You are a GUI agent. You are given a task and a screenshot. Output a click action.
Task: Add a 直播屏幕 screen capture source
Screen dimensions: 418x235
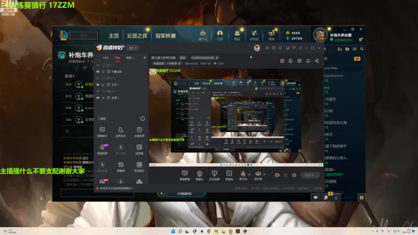point(184,175)
